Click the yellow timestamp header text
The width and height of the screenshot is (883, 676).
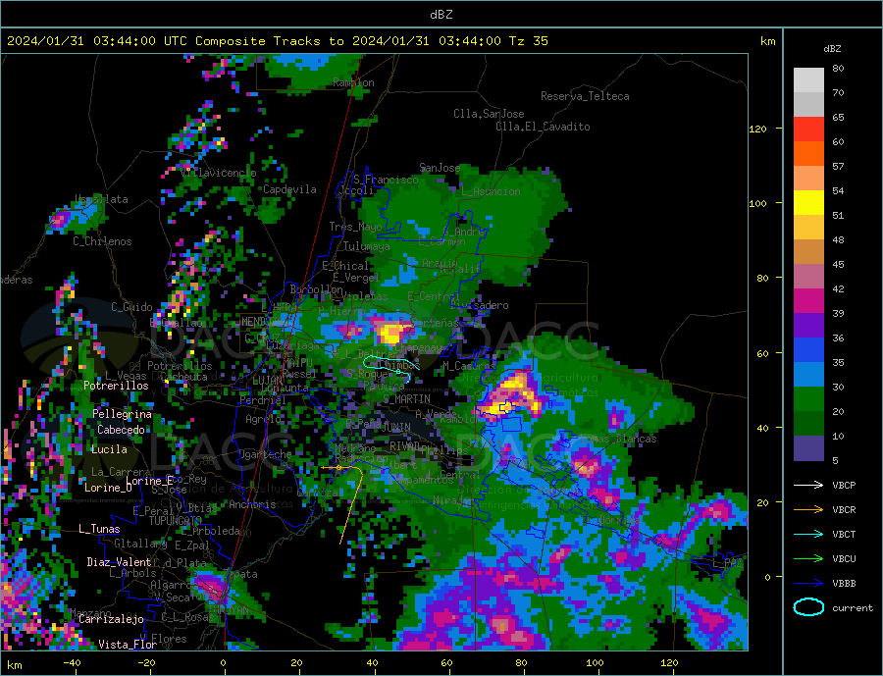pos(277,41)
